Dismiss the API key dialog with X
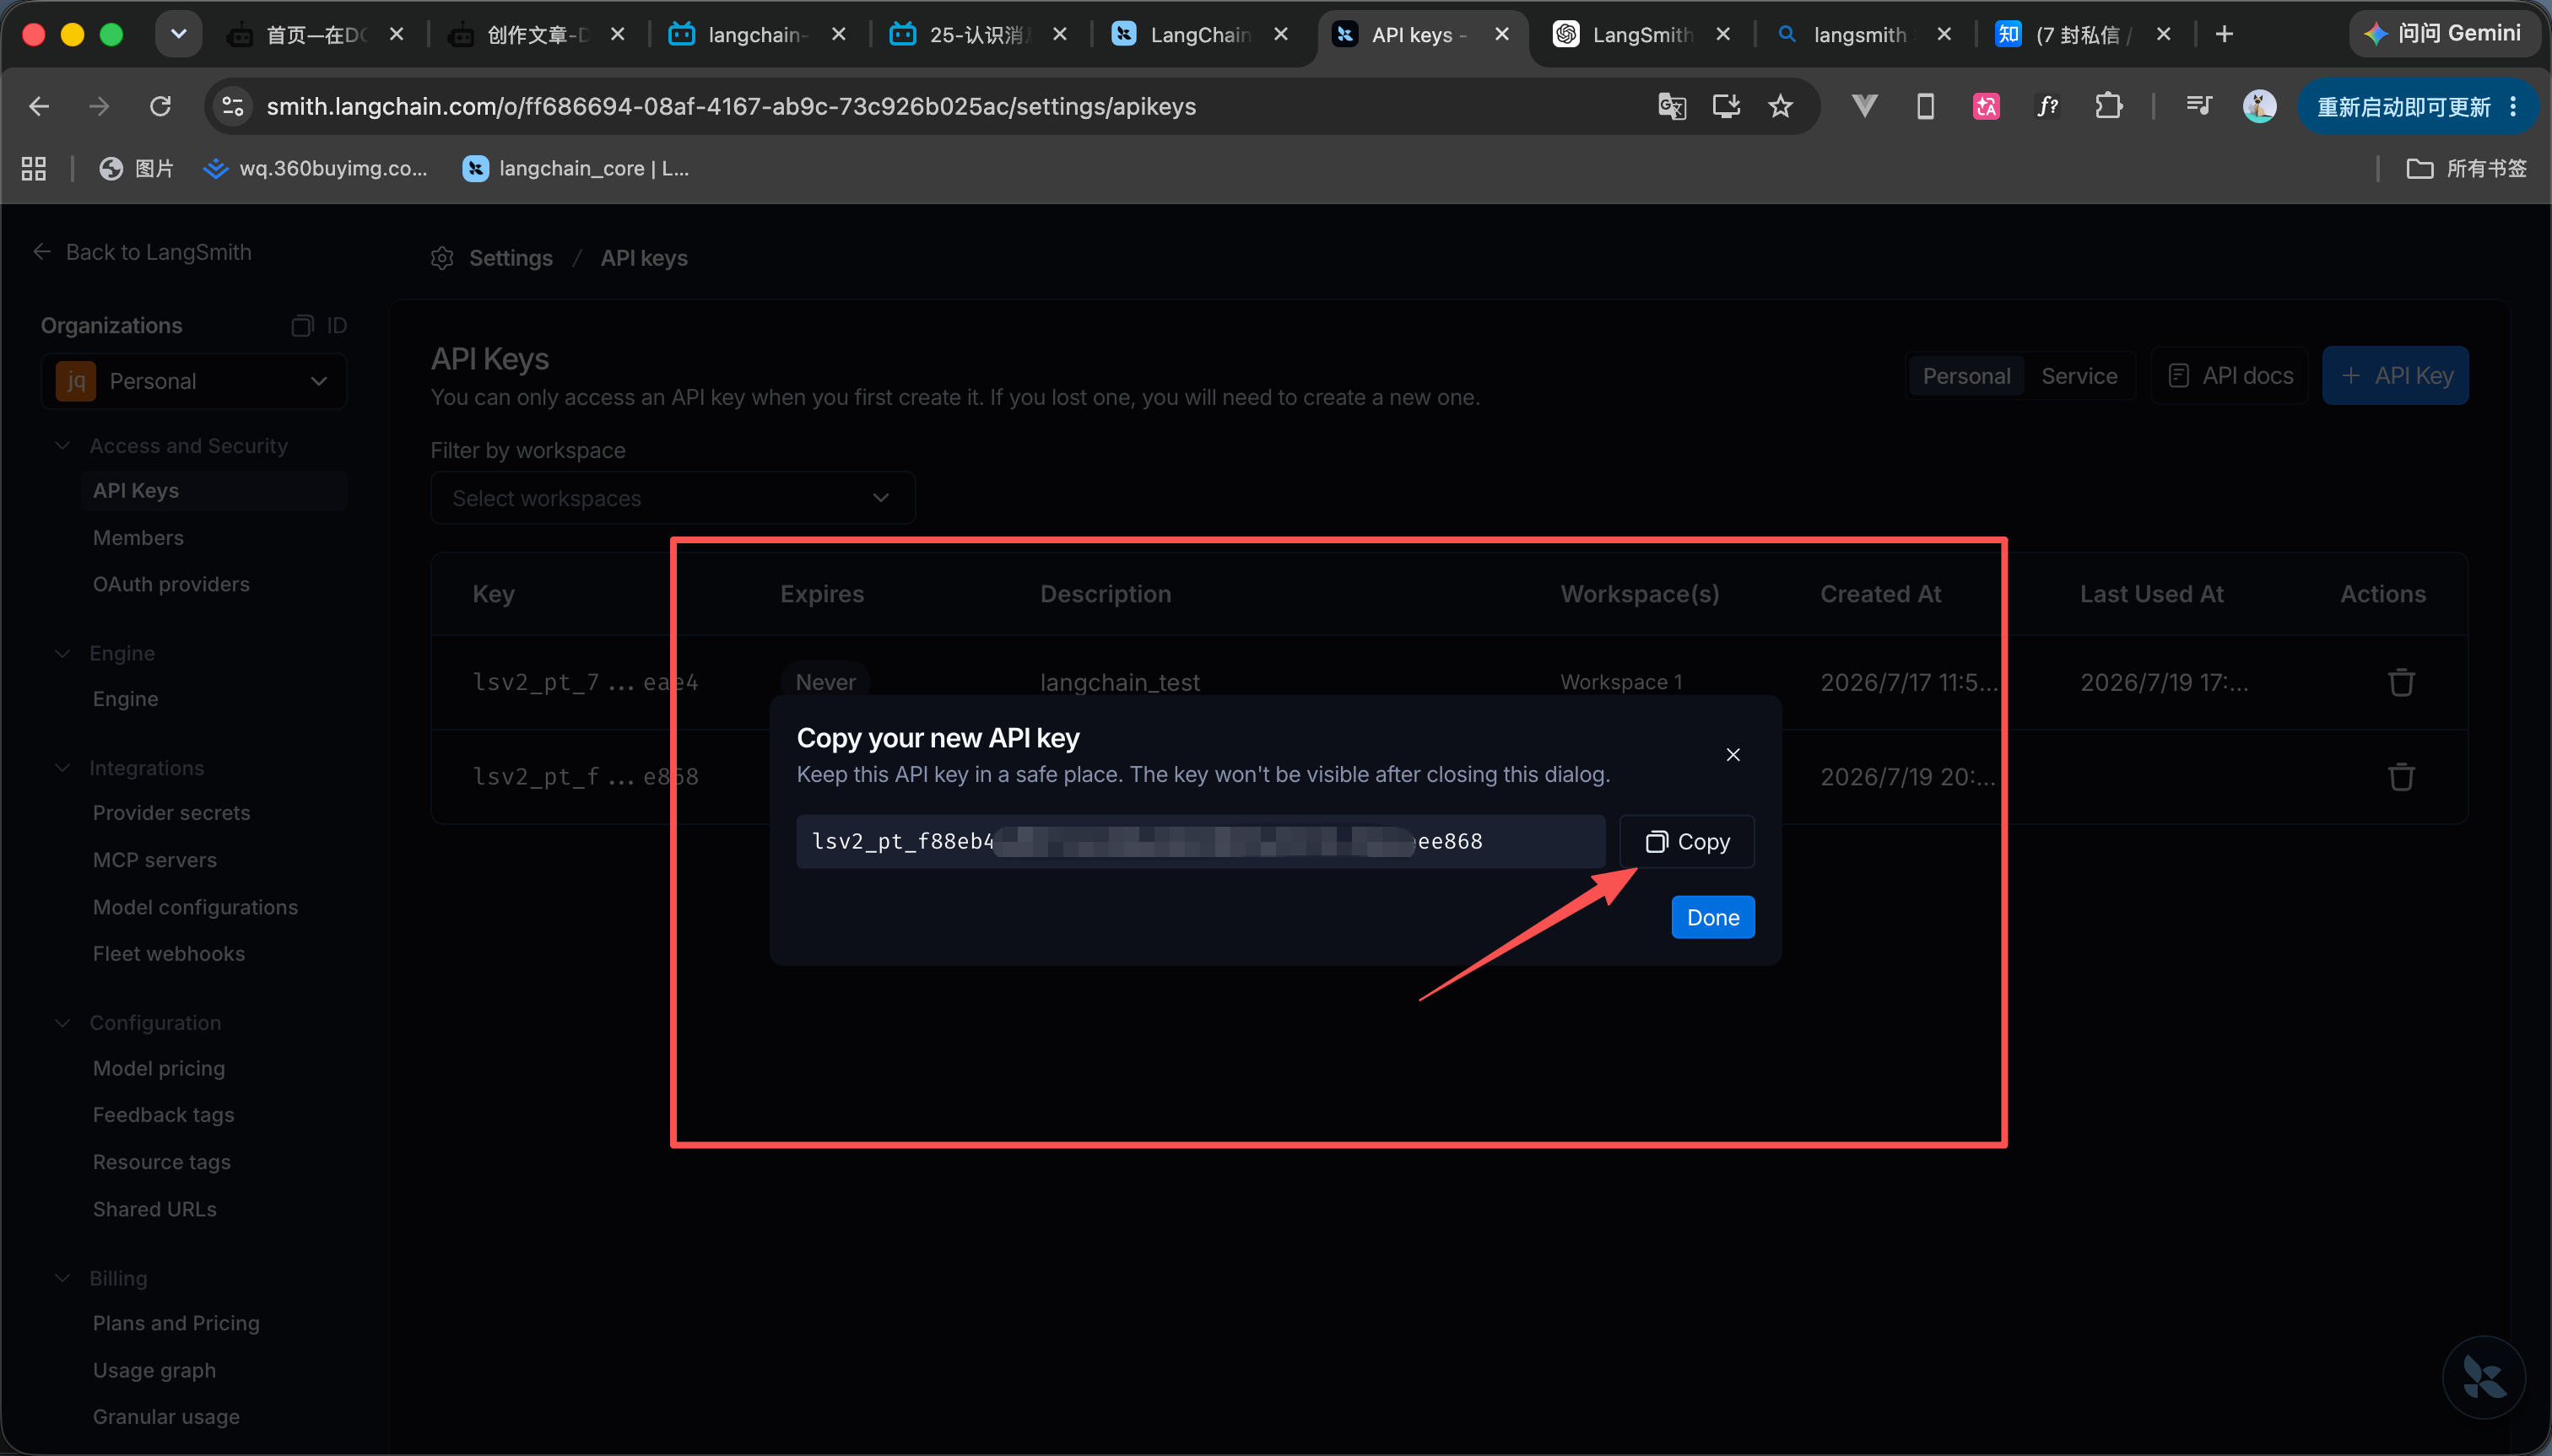 coord(1733,755)
